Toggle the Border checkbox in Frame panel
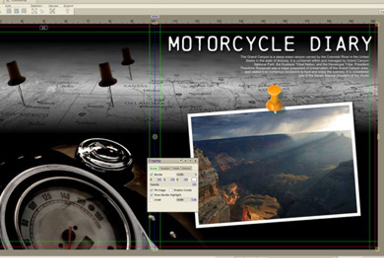The height and width of the screenshot is (258, 384). coord(151,174)
